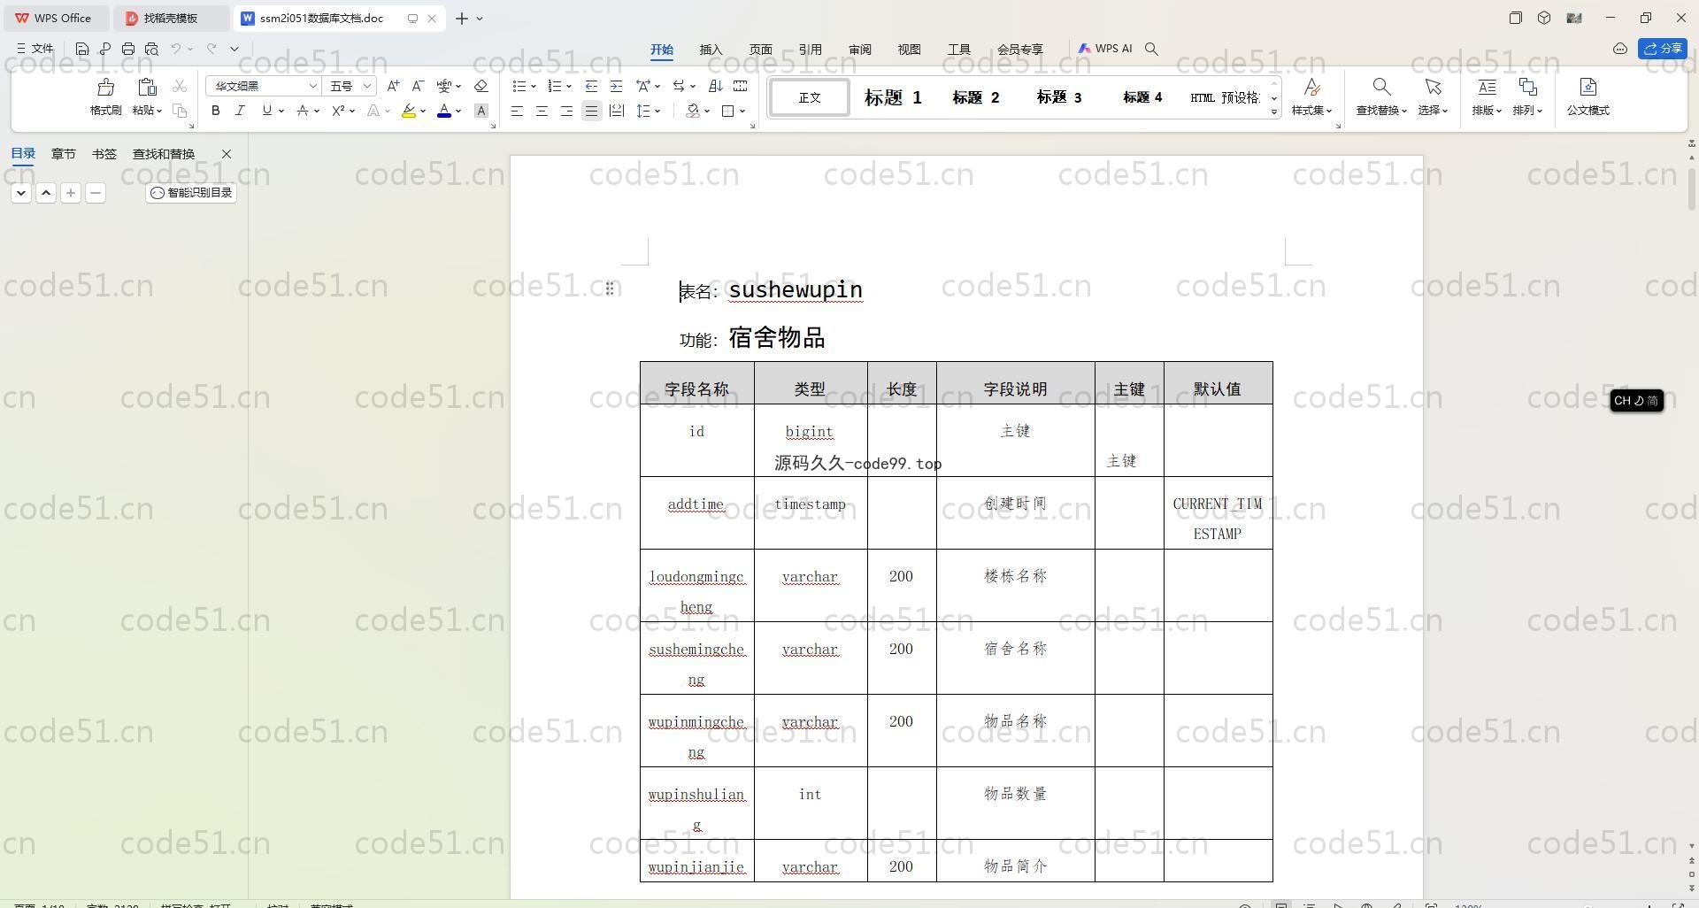Image resolution: width=1699 pixels, height=908 pixels.
Task: Toggle superscript formatting
Action: 338,111
